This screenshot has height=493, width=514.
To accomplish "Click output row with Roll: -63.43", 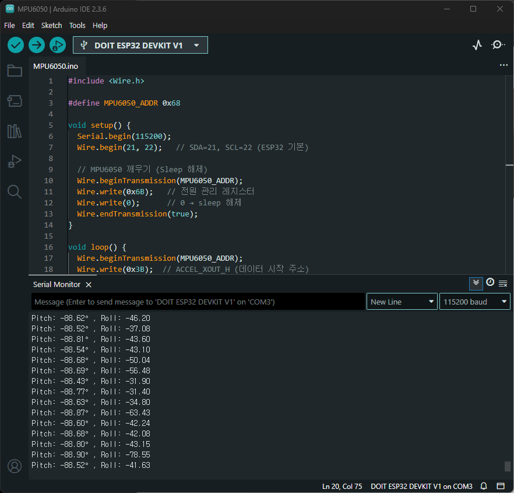I will (91, 412).
